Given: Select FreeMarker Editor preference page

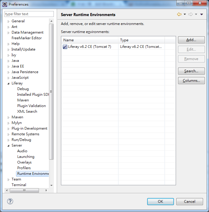Looking at the screenshot, I should point(27,38).
